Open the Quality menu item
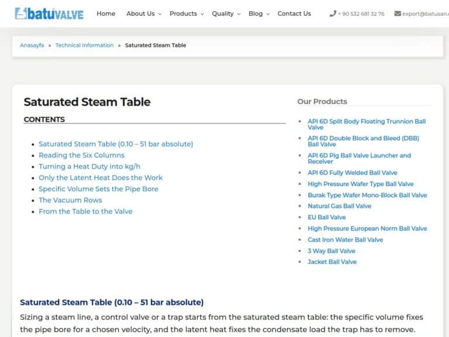The height and width of the screenshot is (337, 449). click(223, 13)
